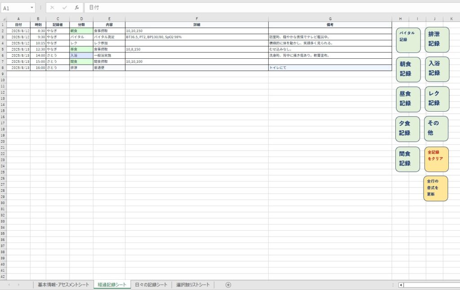Click the Enter checkmark icon in formula bar

pyautogui.click(x=65, y=8)
